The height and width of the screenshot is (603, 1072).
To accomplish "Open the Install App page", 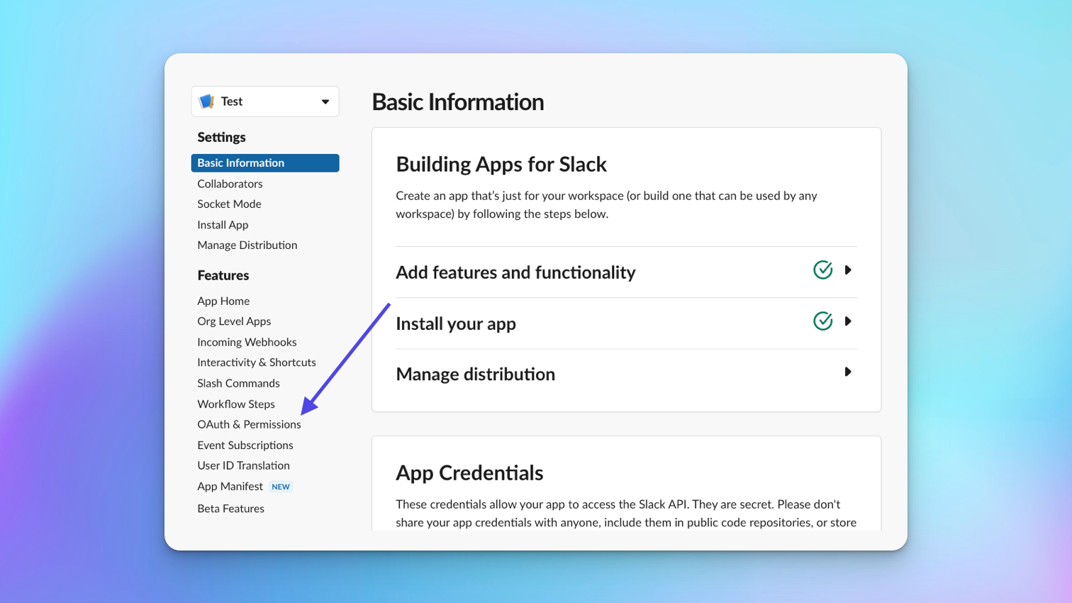I will [x=223, y=225].
